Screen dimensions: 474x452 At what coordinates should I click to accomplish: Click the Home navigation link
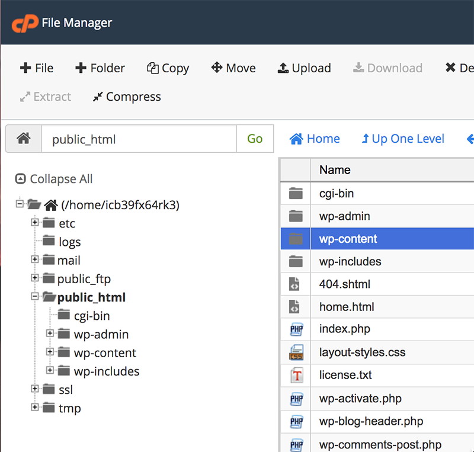click(x=315, y=139)
